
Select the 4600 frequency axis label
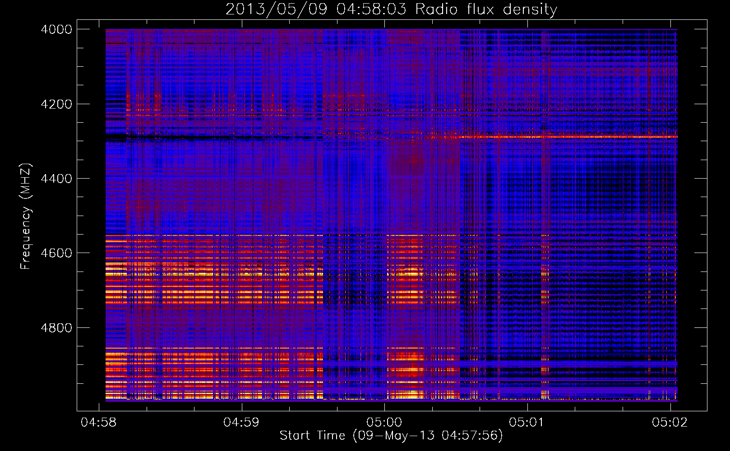56,253
